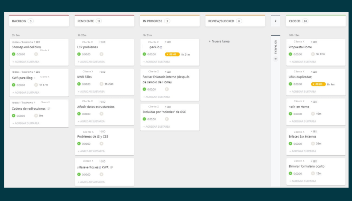
Task: Select the REVIEW/BLOCKED column header
Action: pyautogui.click(x=235, y=21)
